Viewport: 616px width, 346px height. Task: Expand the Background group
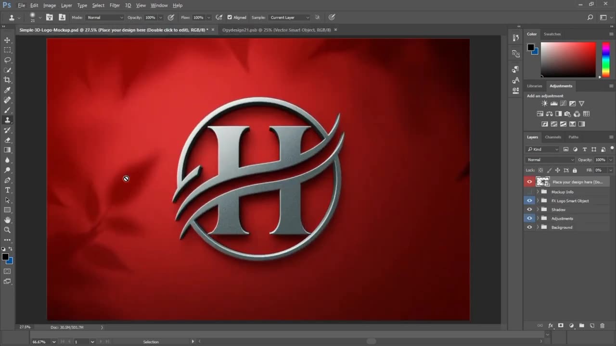pos(538,227)
